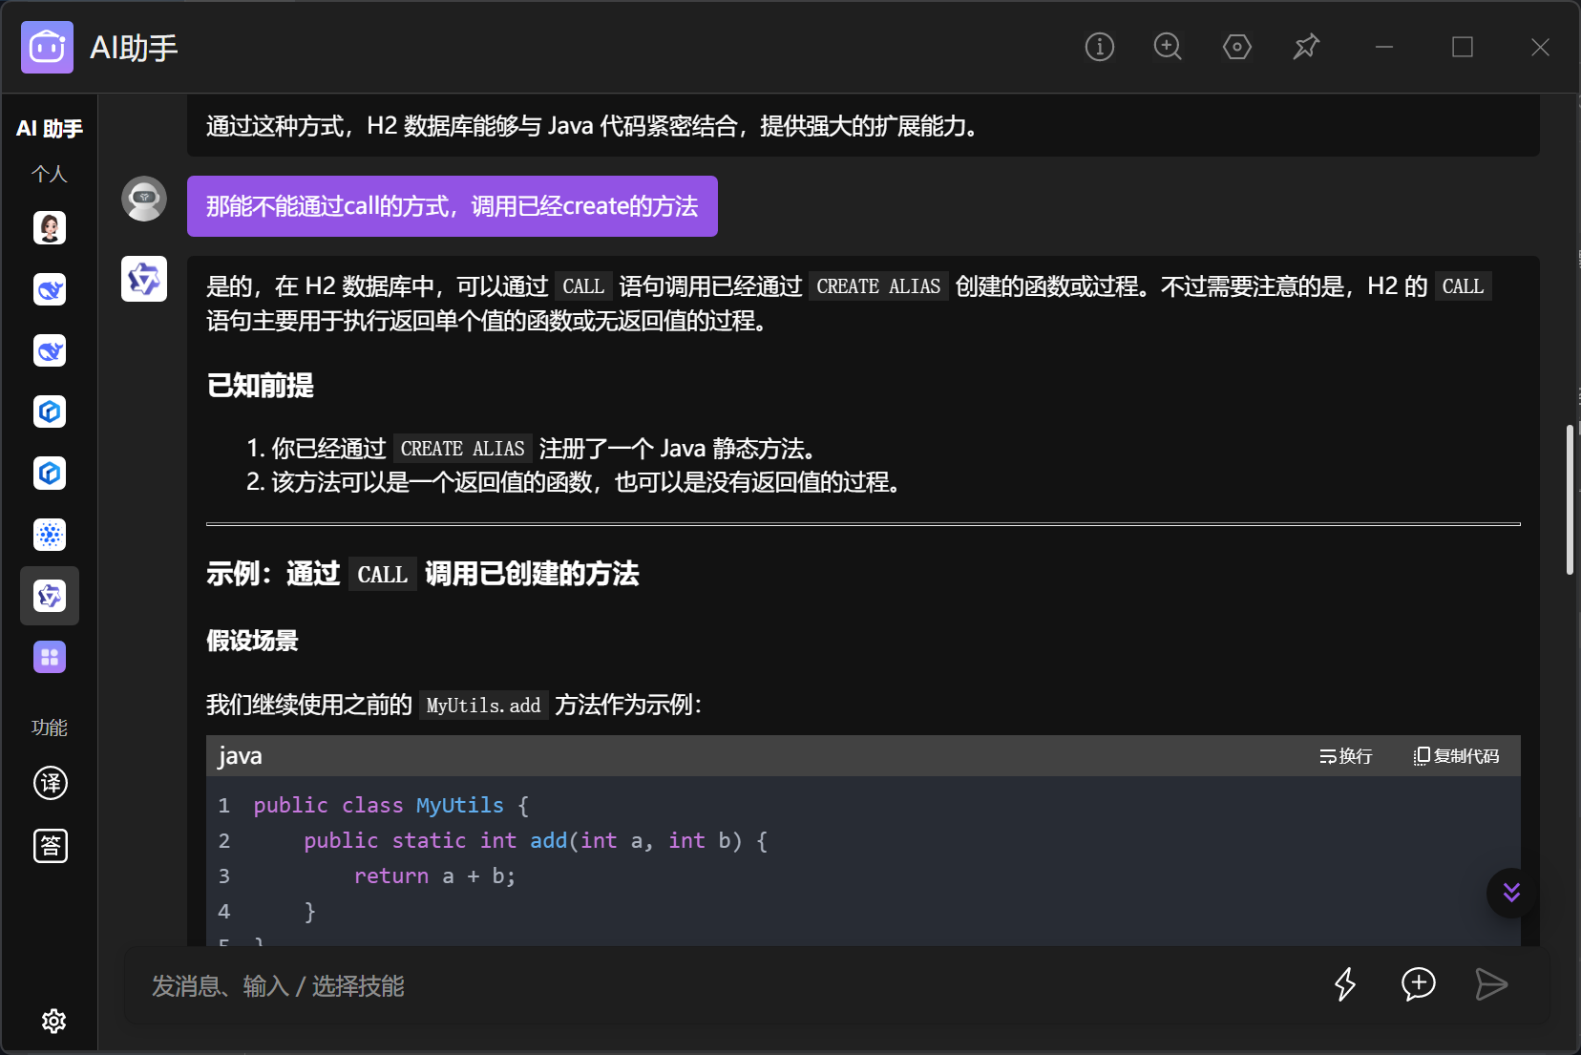This screenshot has width=1581, height=1055.
Task: Select the DeepSeek whale icon just below avatar
Action: point(50,289)
